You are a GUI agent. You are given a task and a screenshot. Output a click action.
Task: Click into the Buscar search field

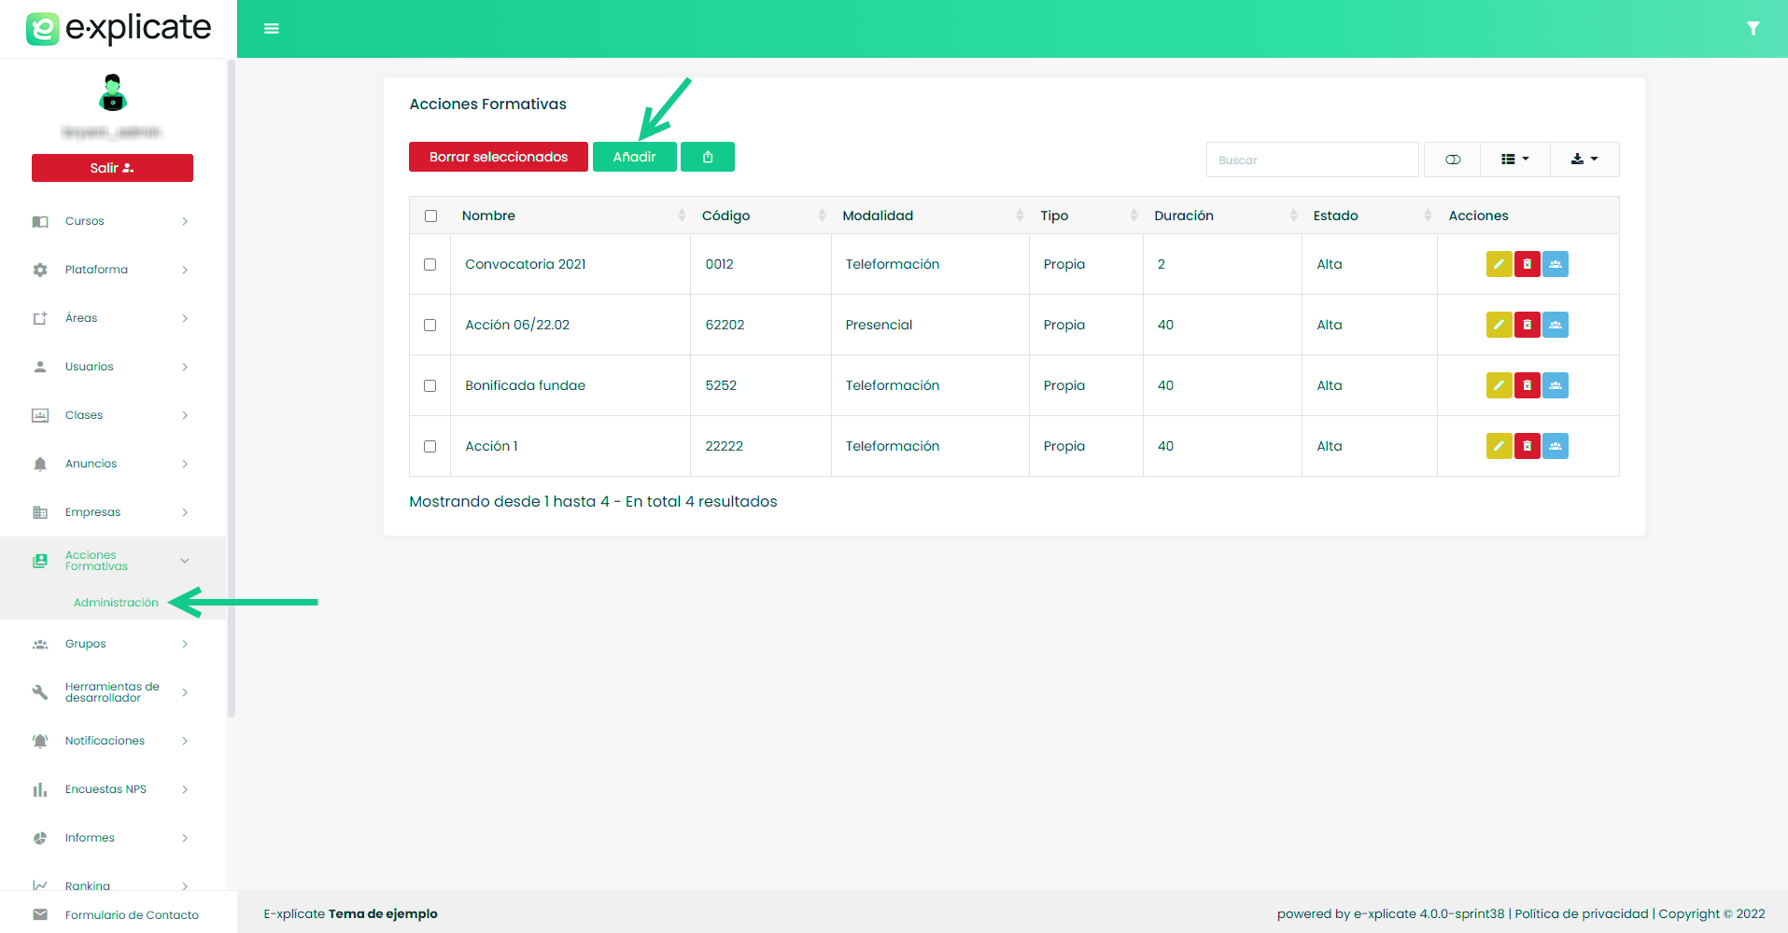tap(1312, 160)
